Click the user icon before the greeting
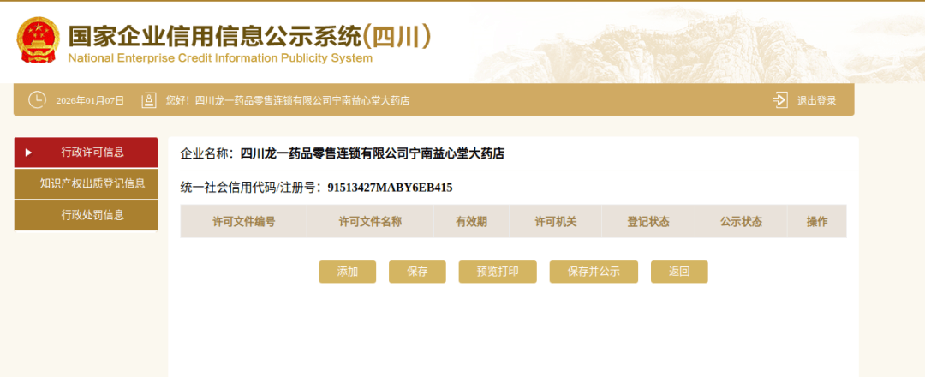The image size is (925, 377). click(149, 100)
